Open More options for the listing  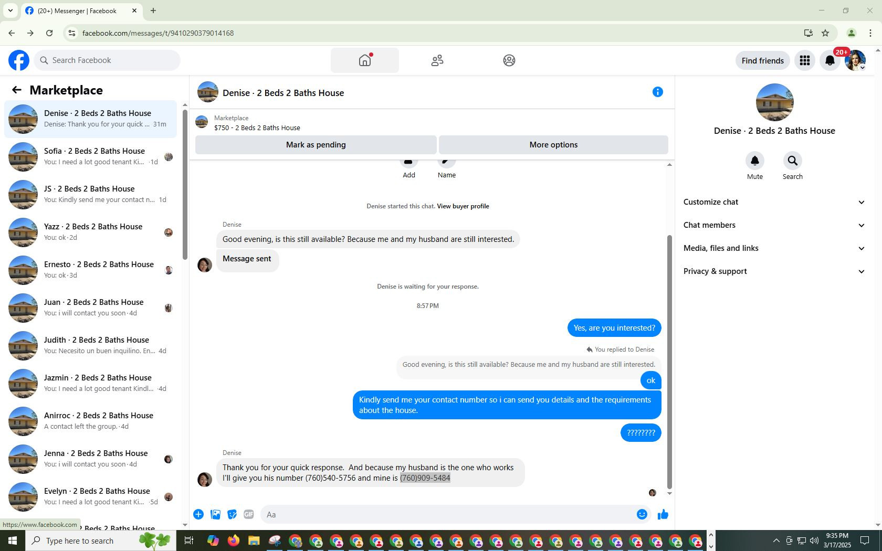[553, 145]
